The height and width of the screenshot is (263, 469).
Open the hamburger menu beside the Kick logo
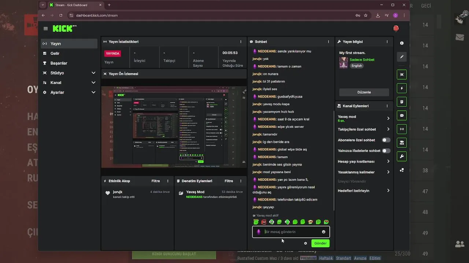coord(45,28)
